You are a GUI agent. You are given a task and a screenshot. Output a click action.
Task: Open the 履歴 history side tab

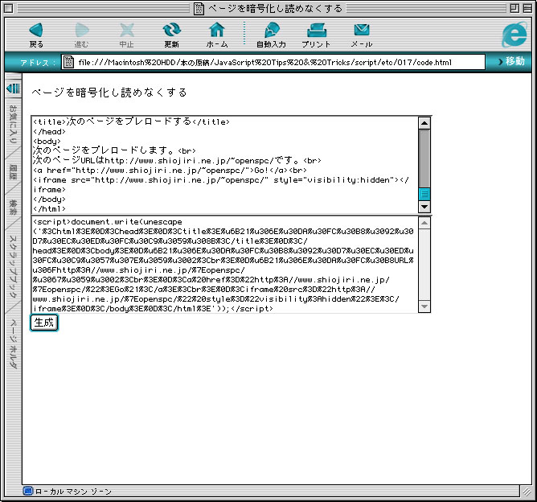click(13, 172)
